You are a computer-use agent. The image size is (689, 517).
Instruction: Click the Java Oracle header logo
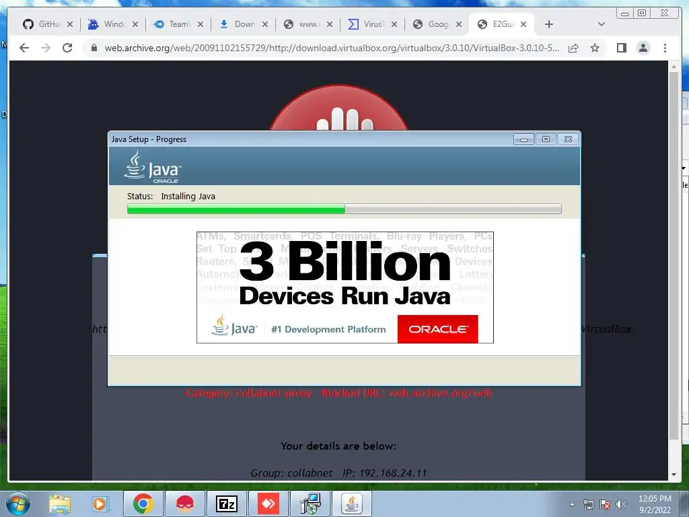click(153, 167)
